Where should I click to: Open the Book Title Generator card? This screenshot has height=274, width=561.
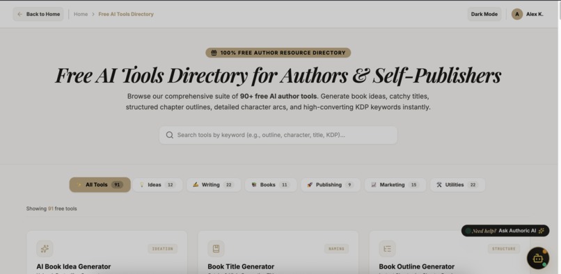pos(278,252)
